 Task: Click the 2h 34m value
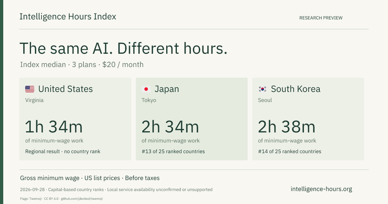(170, 127)
